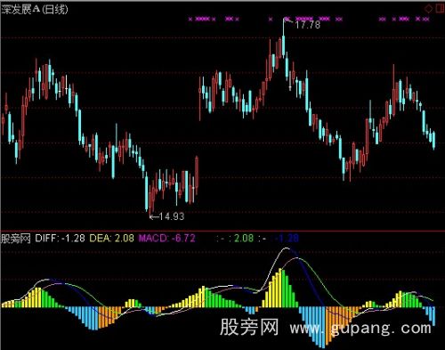
Task: Select the 17.78 high price label
Action: pos(308,25)
